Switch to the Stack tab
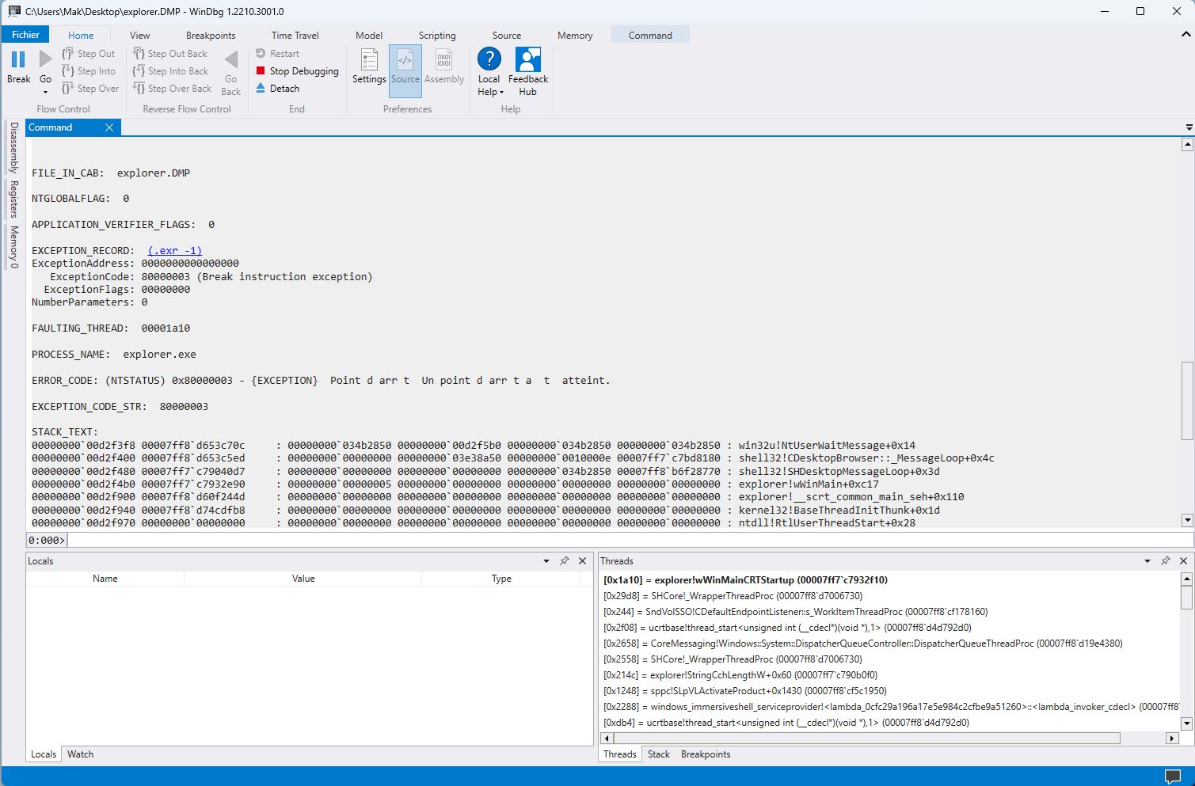 [658, 754]
